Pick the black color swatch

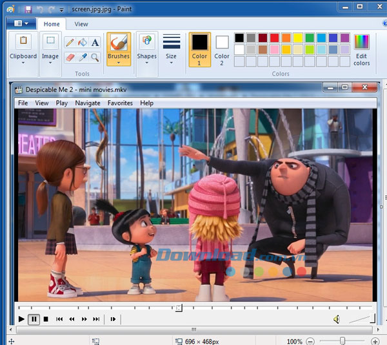(239, 38)
